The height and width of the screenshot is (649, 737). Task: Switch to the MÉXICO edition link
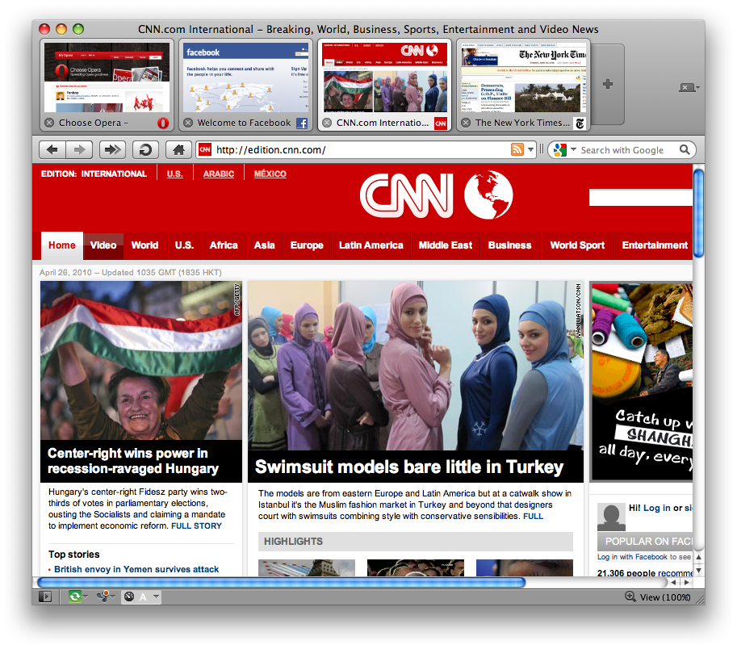coord(270,174)
